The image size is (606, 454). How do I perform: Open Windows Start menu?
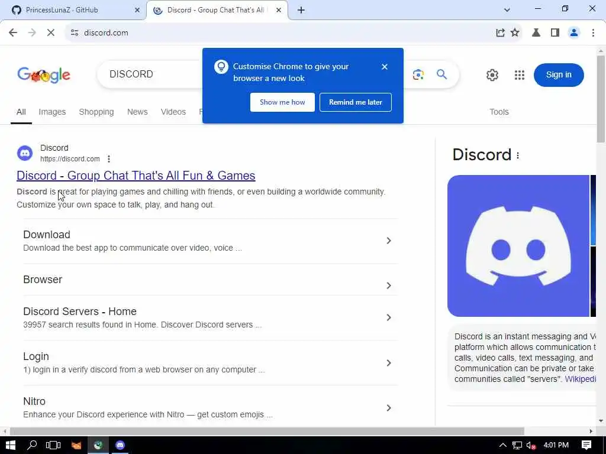point(11,445)
